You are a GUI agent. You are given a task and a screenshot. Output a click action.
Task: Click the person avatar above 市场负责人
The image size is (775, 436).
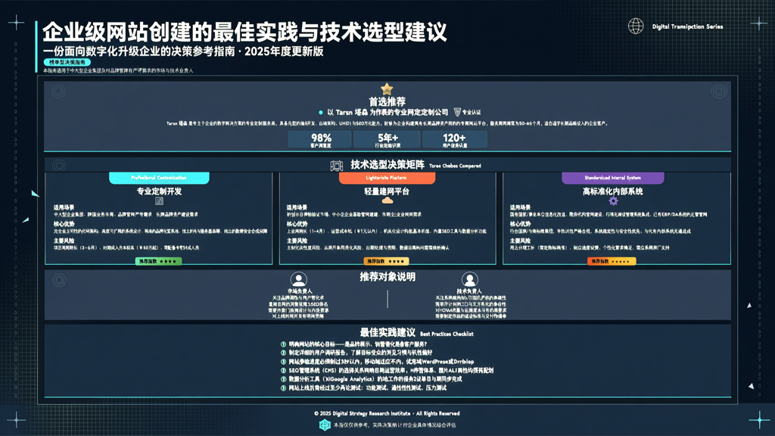click(298, 280)
